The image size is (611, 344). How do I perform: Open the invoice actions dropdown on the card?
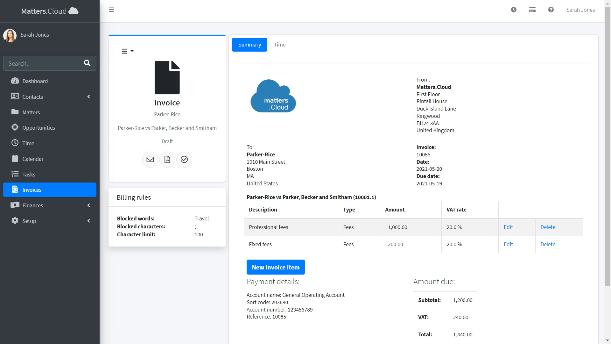coord(127,51)
